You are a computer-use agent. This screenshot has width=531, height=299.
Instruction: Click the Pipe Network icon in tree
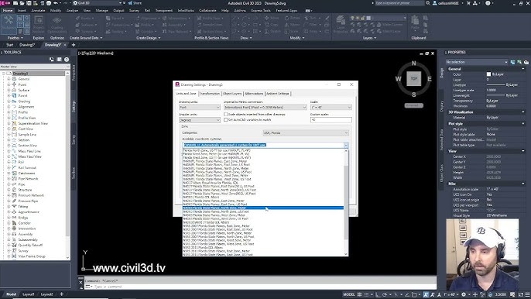(14, 179)
